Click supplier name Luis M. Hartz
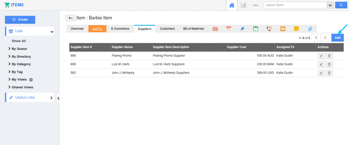This screenshot has width=349, height=145. coord(121,64)
